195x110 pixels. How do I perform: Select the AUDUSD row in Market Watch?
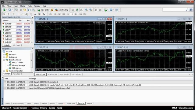point(16,36)
